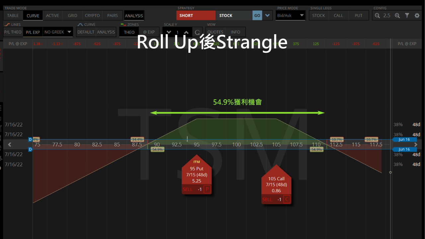The width and height of the screenshot is (425, 239).
Task: Click the reset scale refresh icon near SCALE Y
Action: pos(197,32)
